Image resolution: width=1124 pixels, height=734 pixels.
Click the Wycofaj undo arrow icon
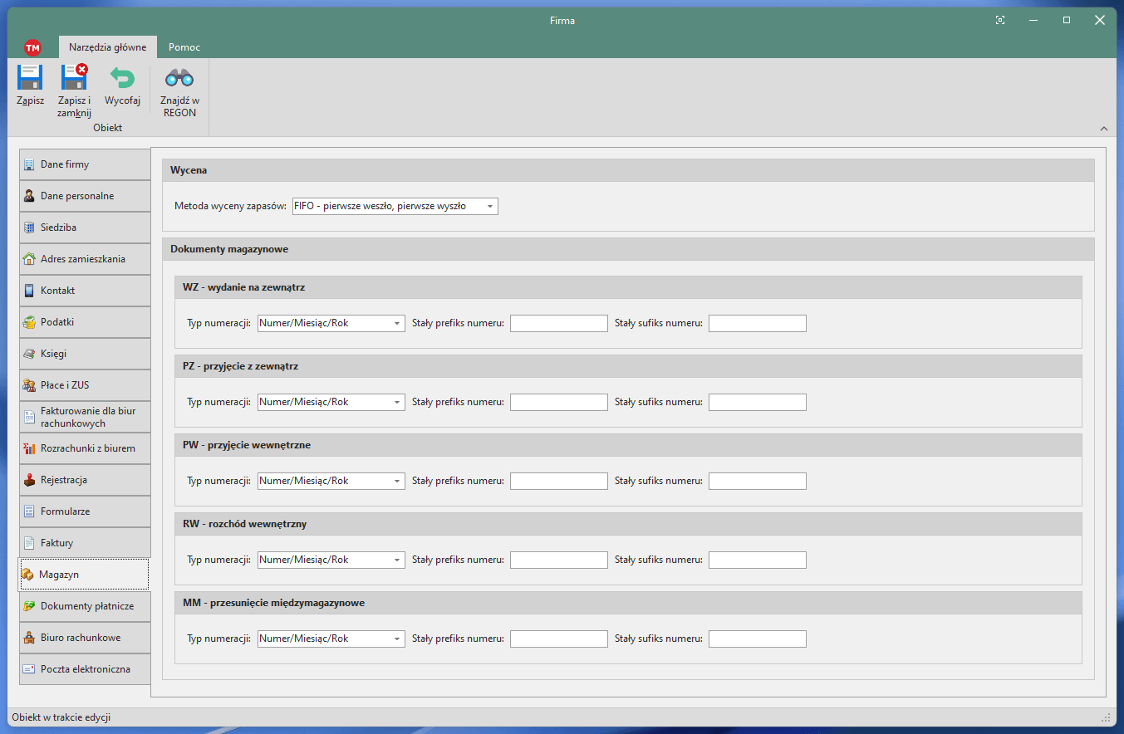[122, 79]
